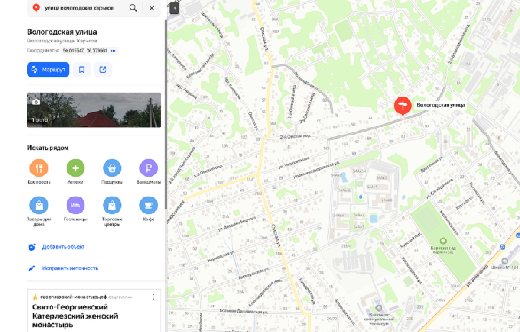Screen dimensions: 520x332
Task: Select Банкоматы ATM category icon
Action: (x=148, y=168)
